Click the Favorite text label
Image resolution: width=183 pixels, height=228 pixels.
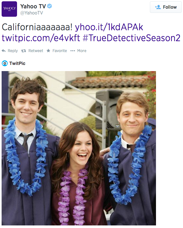click(x=59, y=51)
